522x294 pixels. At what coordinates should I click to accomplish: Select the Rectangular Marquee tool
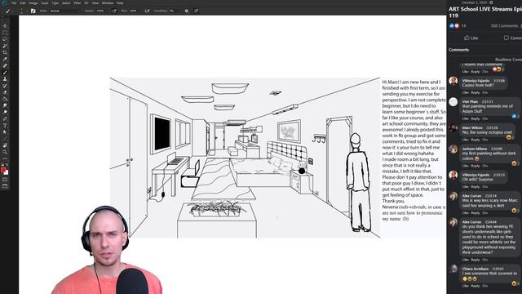pos(5,33)
